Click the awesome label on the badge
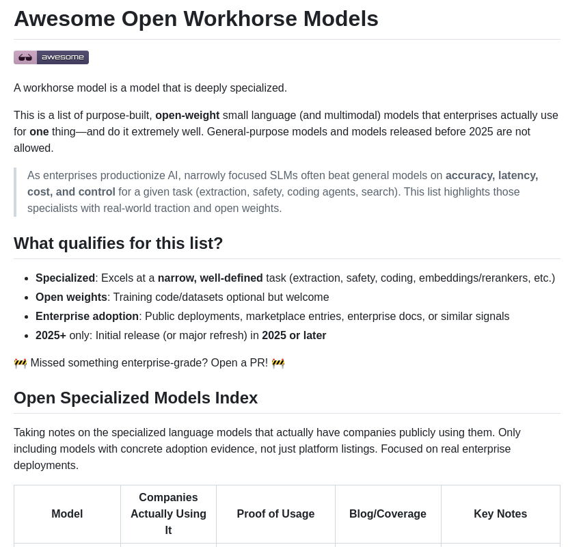This screenshot has width=568, height=547. point(62,57)
